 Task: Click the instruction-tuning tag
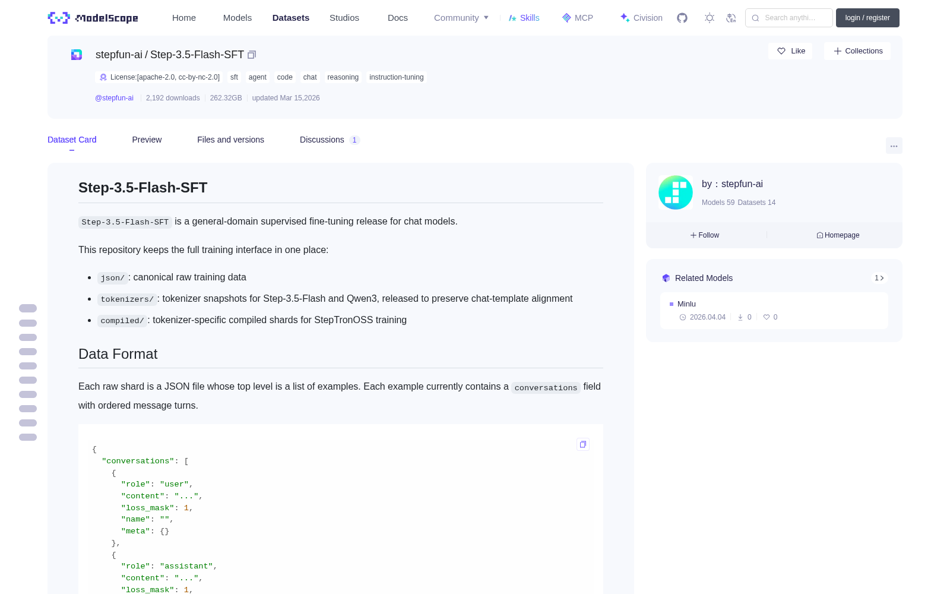point(397,77)
